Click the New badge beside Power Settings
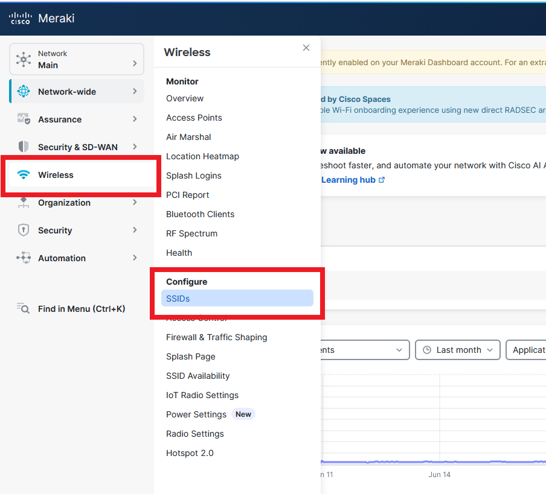Screen dimensions: 546x494 click(243, 414)
